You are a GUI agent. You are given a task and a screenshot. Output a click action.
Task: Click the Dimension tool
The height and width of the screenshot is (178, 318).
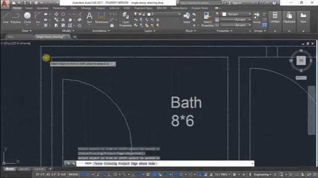click(101, 18)
